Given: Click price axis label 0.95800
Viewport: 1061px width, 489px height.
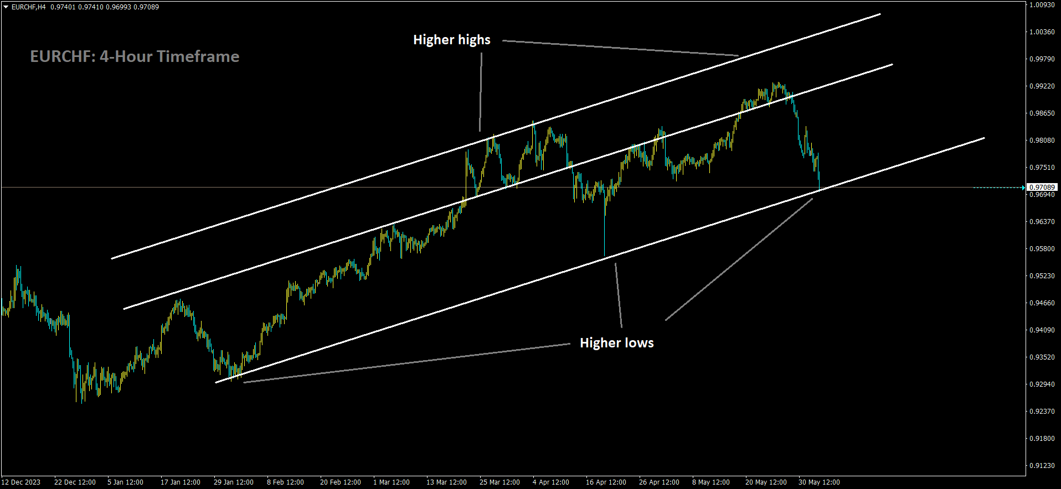Looking at the screenshot, I should (x=1042, y=248).
